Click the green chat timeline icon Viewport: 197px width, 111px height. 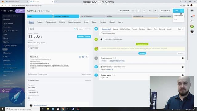pos(96,39)
